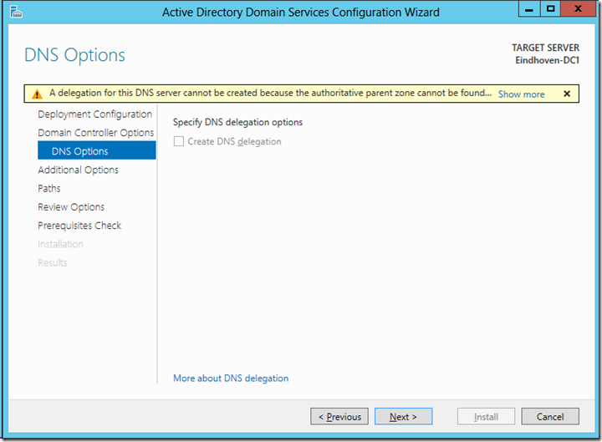Open Prerequisites Check step
The height and width of the screenshot is (442, 602).
point(79,226)
